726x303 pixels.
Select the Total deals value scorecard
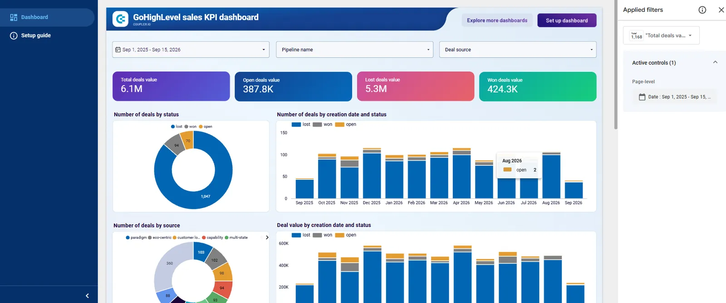tap(171, 86)
